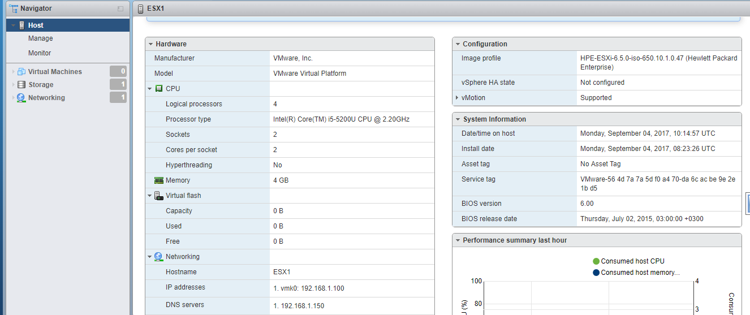The width and height of the screenshot is (750, 315).
Task: Click the Virtual Machines icon
Action: coord(21,72)
